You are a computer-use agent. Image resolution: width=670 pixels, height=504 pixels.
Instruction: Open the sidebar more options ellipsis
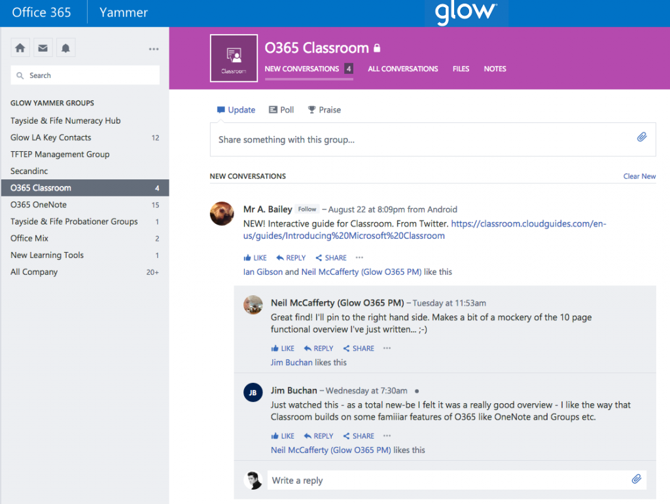154,49
